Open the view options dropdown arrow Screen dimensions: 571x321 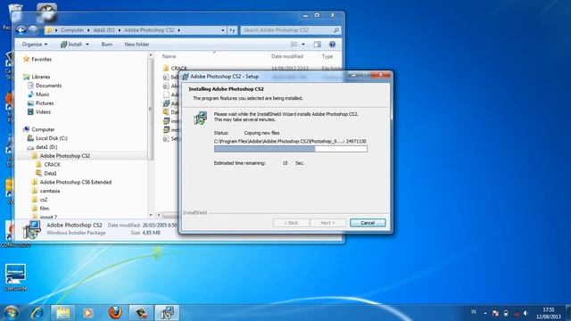point(303,45)
